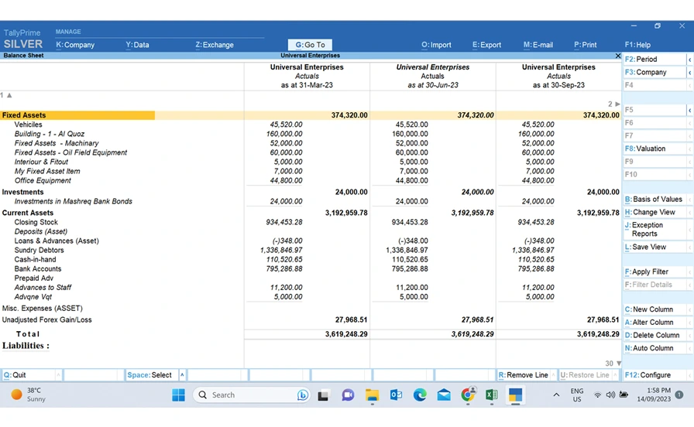Open Excel from the taskbar
Screen dimensions: 694x427
click(491, 395)
